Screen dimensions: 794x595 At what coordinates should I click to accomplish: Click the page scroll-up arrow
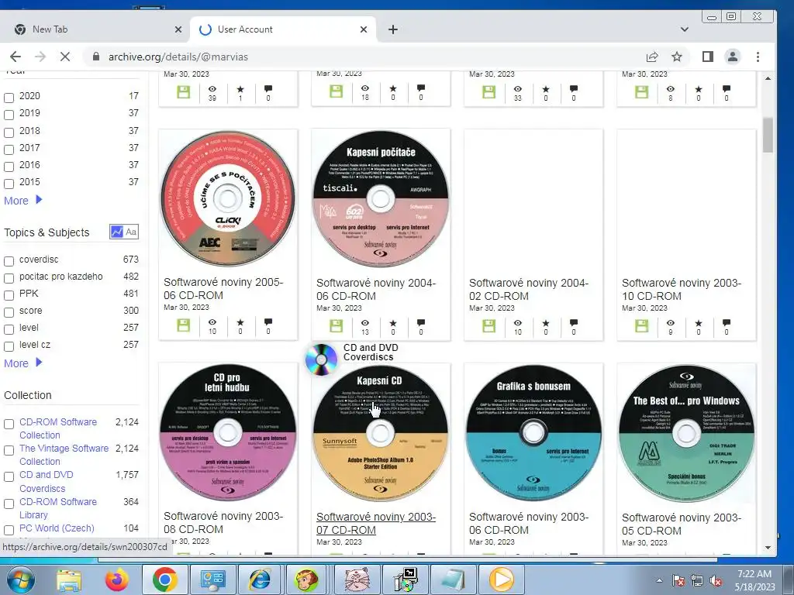768,78
